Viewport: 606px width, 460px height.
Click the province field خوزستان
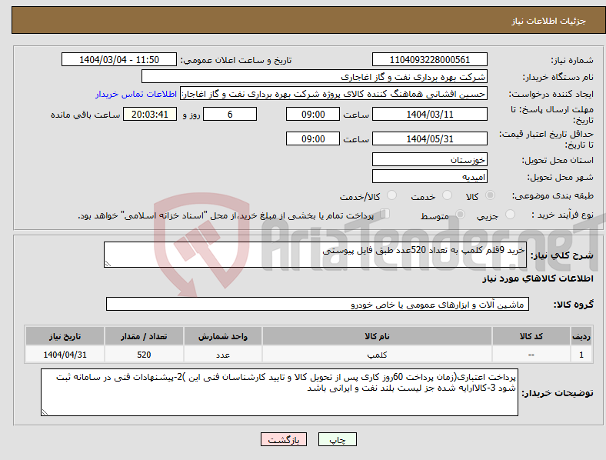click(429, 159)
